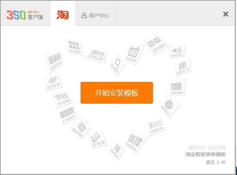The width and height of the screenshot is (237, 175).
Task: Click the 团购秒杀 group-buy module icon
Action: 183,67
